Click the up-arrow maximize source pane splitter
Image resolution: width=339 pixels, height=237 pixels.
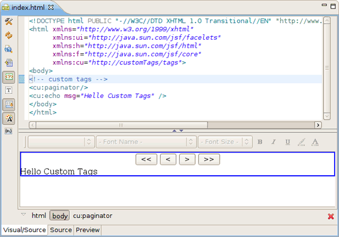point(174,130)
